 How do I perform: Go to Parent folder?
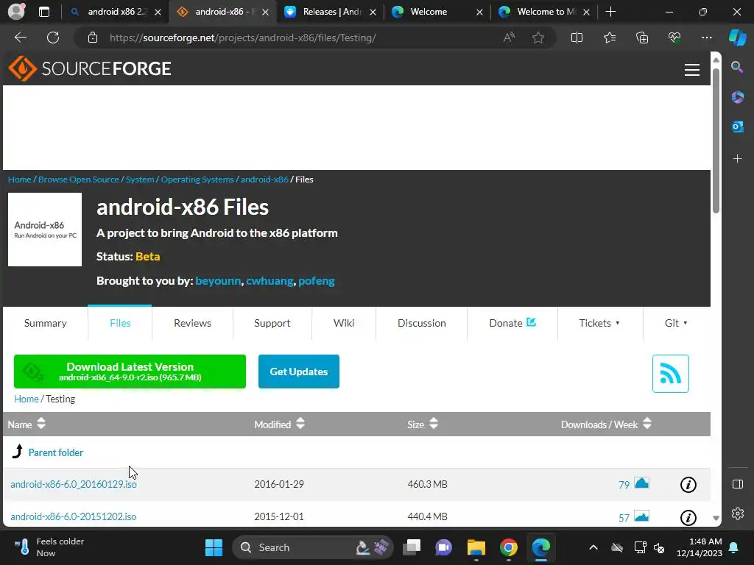pos(56,452)
